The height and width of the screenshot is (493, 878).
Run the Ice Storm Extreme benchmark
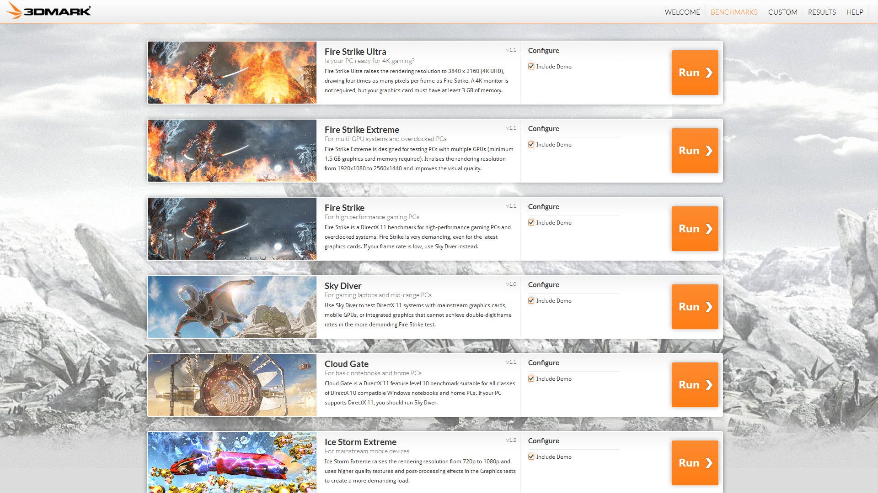(x=695, y=463)
